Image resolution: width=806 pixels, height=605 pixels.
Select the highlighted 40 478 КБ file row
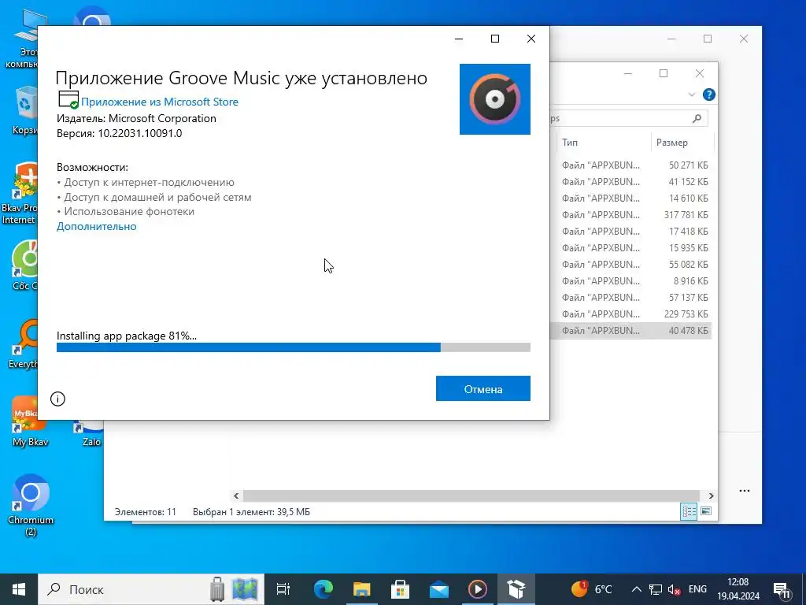click(x=630, y=330)
